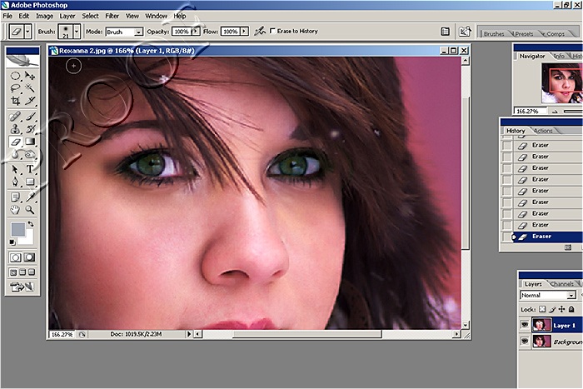Click Jump to ImageReady icon
The width and height of the screenshot is (583, 389).
[22, 287]
